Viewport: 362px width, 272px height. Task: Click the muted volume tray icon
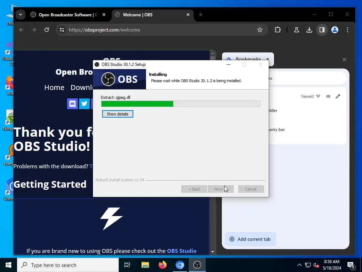point(316,265)
